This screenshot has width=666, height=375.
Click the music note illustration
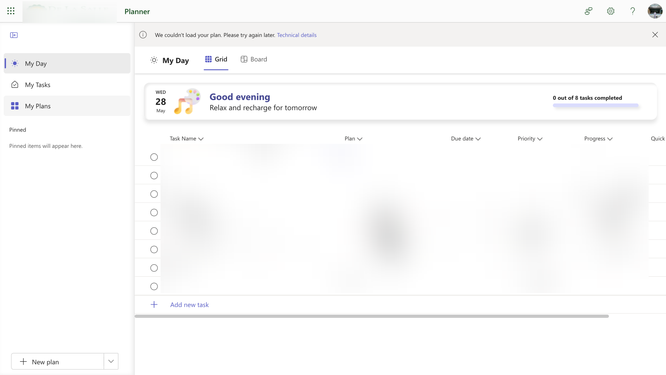tap(187, 101)
